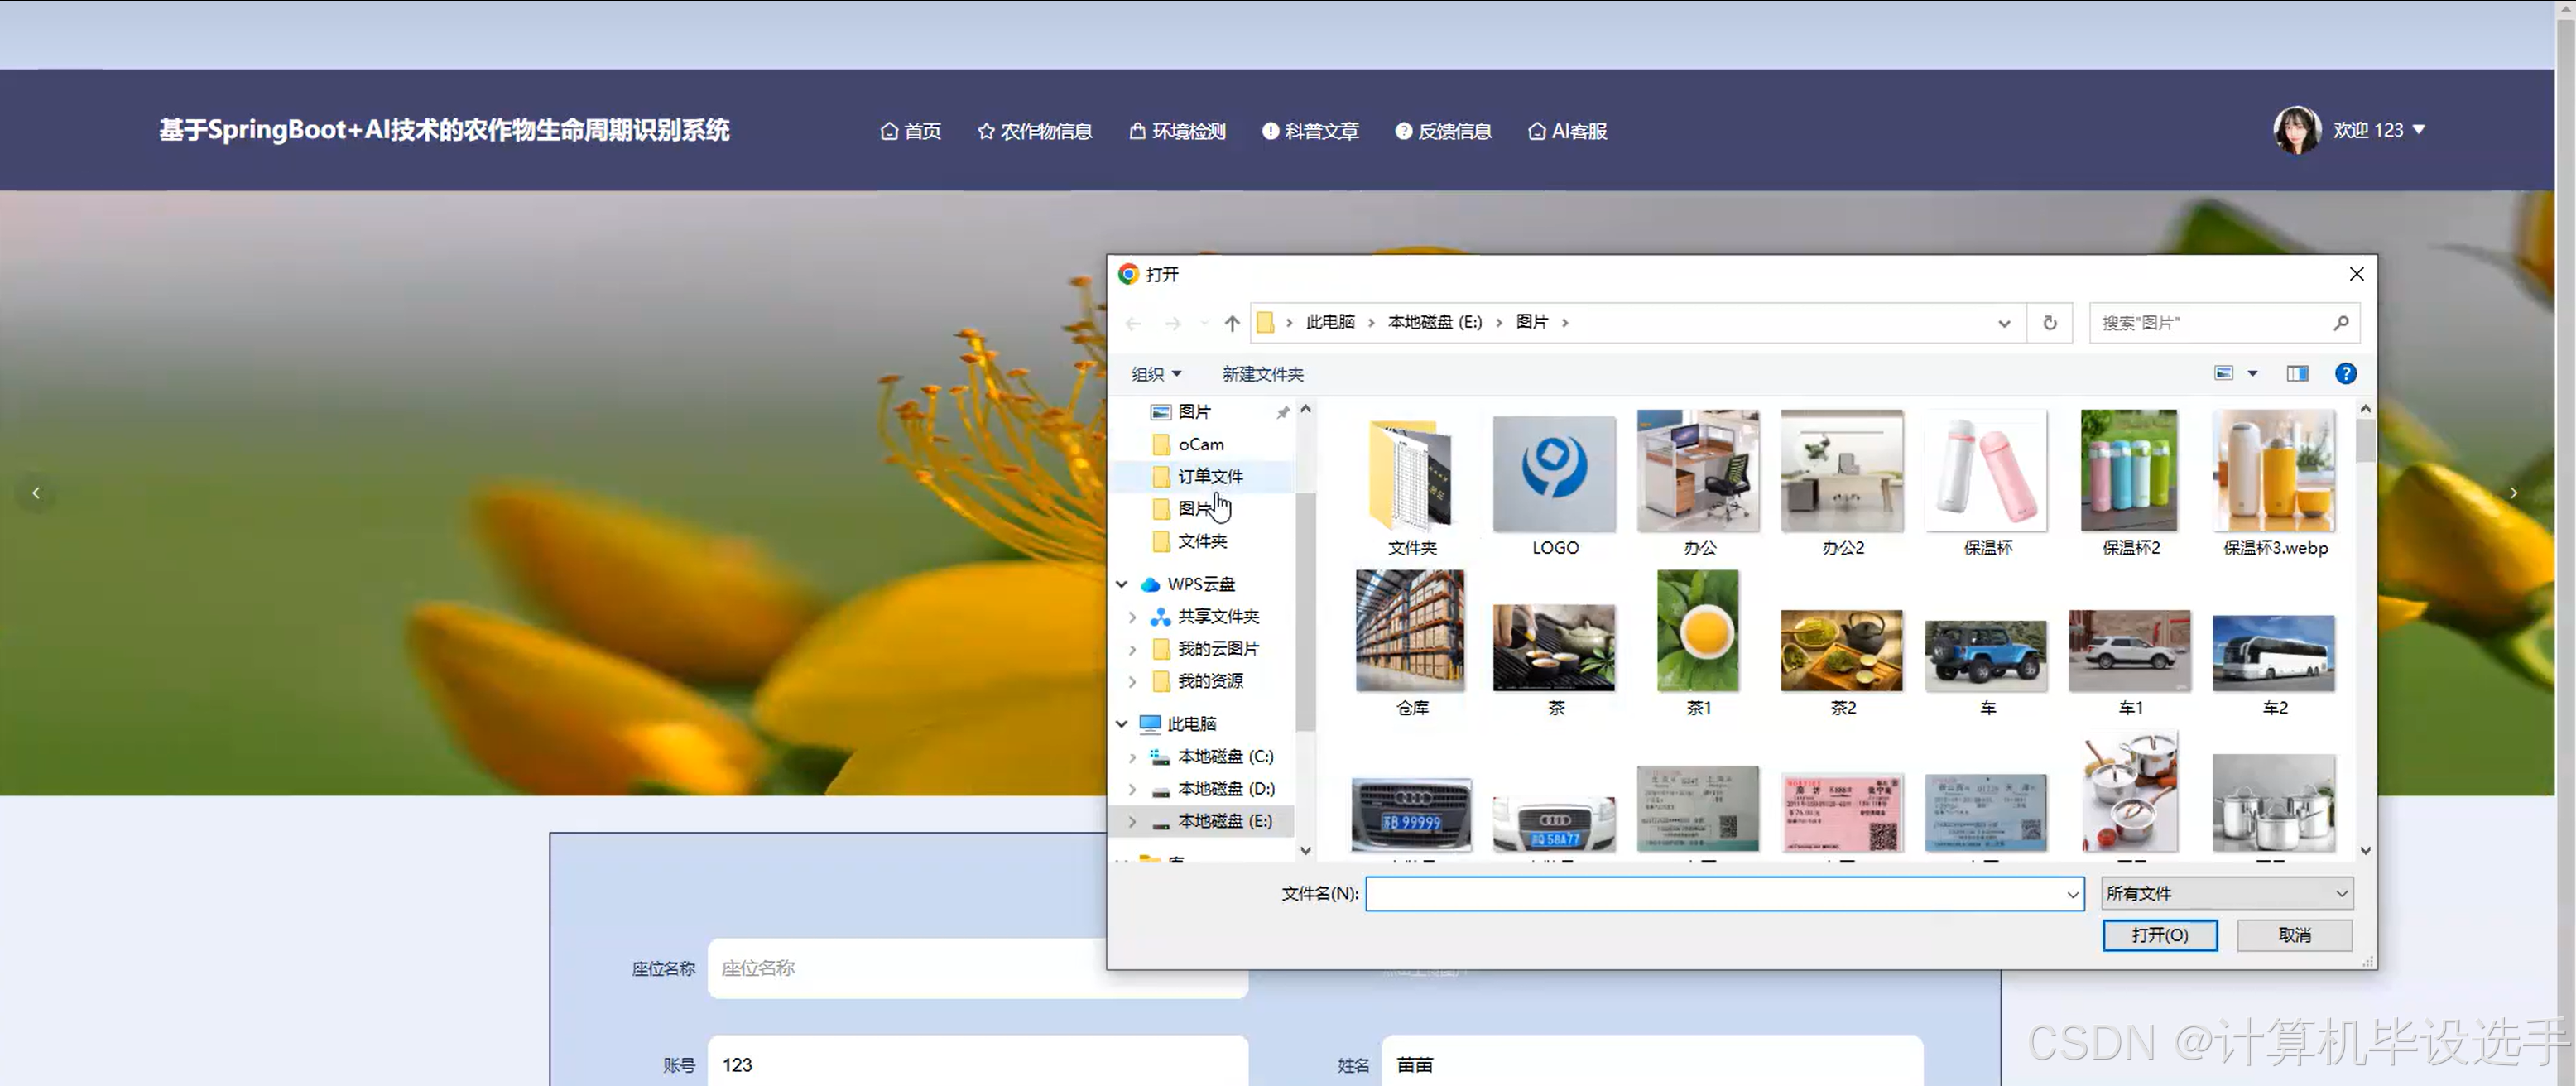Click the 取消 cancel button
The width and height of the screenshot is (2576, 1086).
[x=2294, y=935]
